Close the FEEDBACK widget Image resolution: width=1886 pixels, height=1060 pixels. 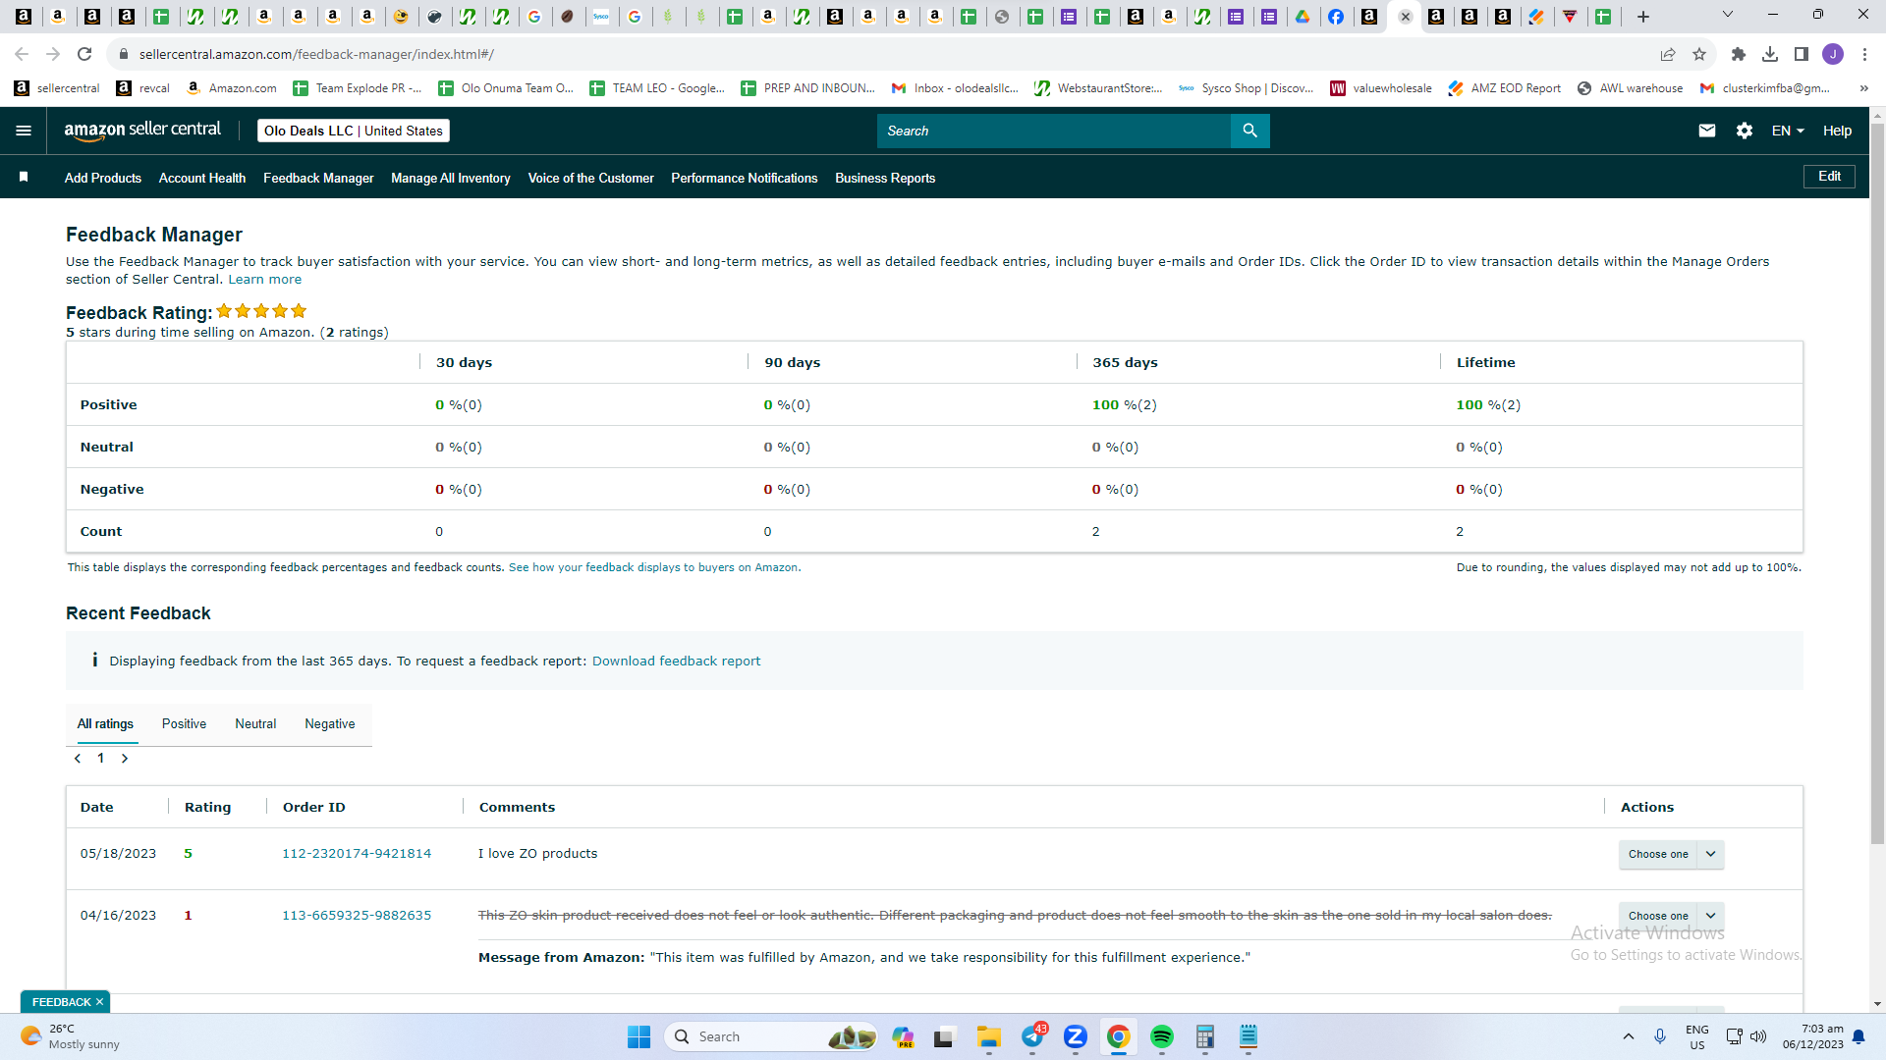click(x=99, y=1002)
